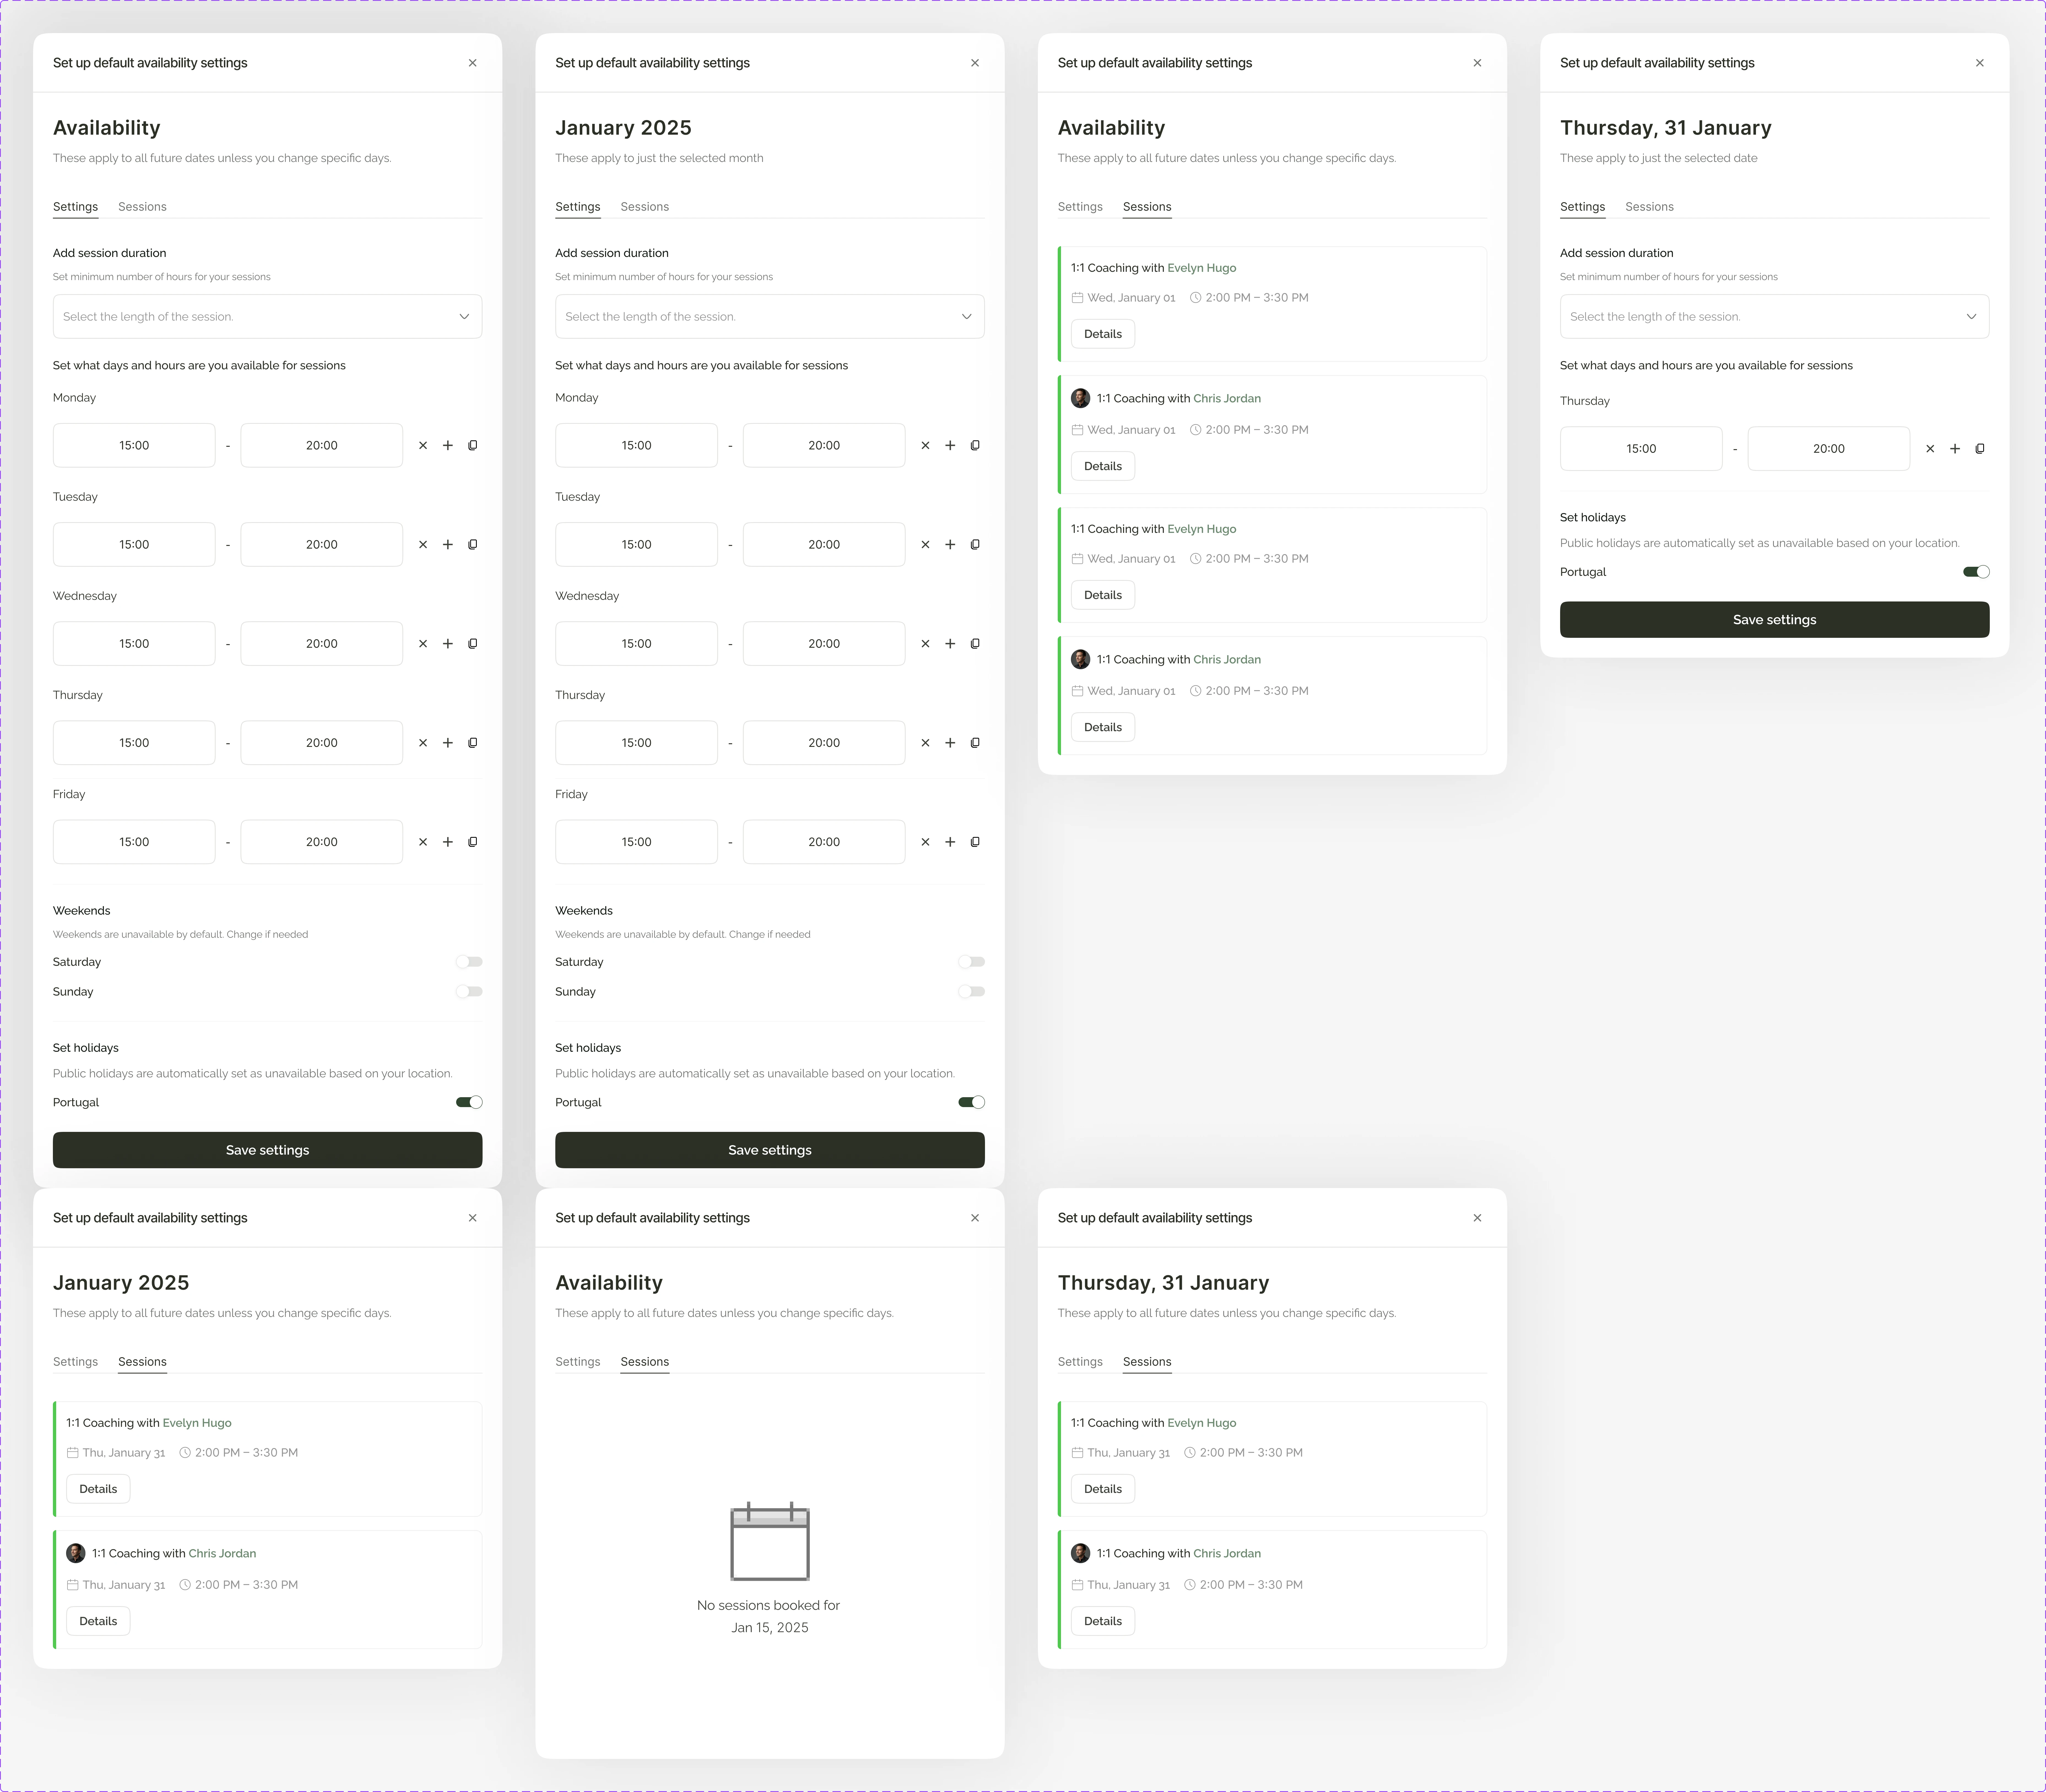Copy Monday hours in the Availability settings panel

point(473,445)
